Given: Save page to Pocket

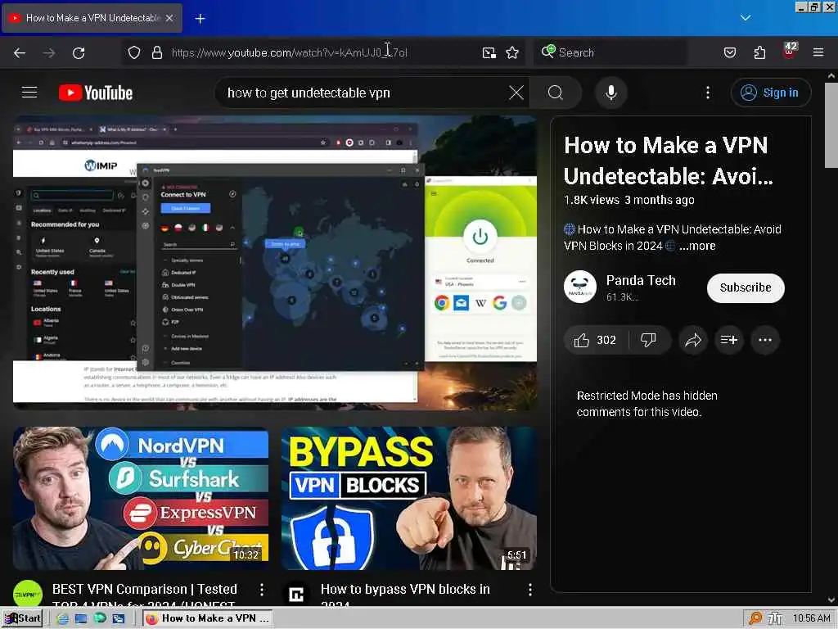Looking at the screenshot, I should [x=730, y=52].
